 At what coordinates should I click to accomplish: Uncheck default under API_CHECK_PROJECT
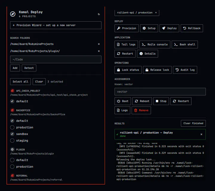[x=12, y=101]
